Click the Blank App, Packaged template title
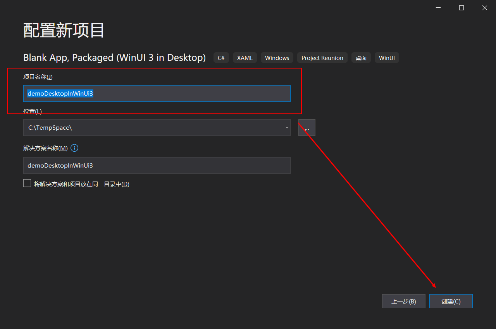Image resolution: width=496 pixels, height=329 pixels. [114, 58]
